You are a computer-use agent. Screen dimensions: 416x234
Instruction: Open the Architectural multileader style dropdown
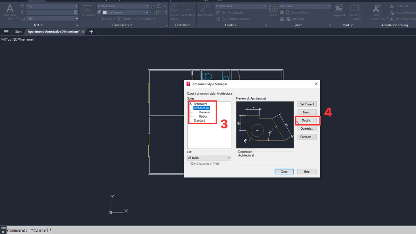click(241, 6)
